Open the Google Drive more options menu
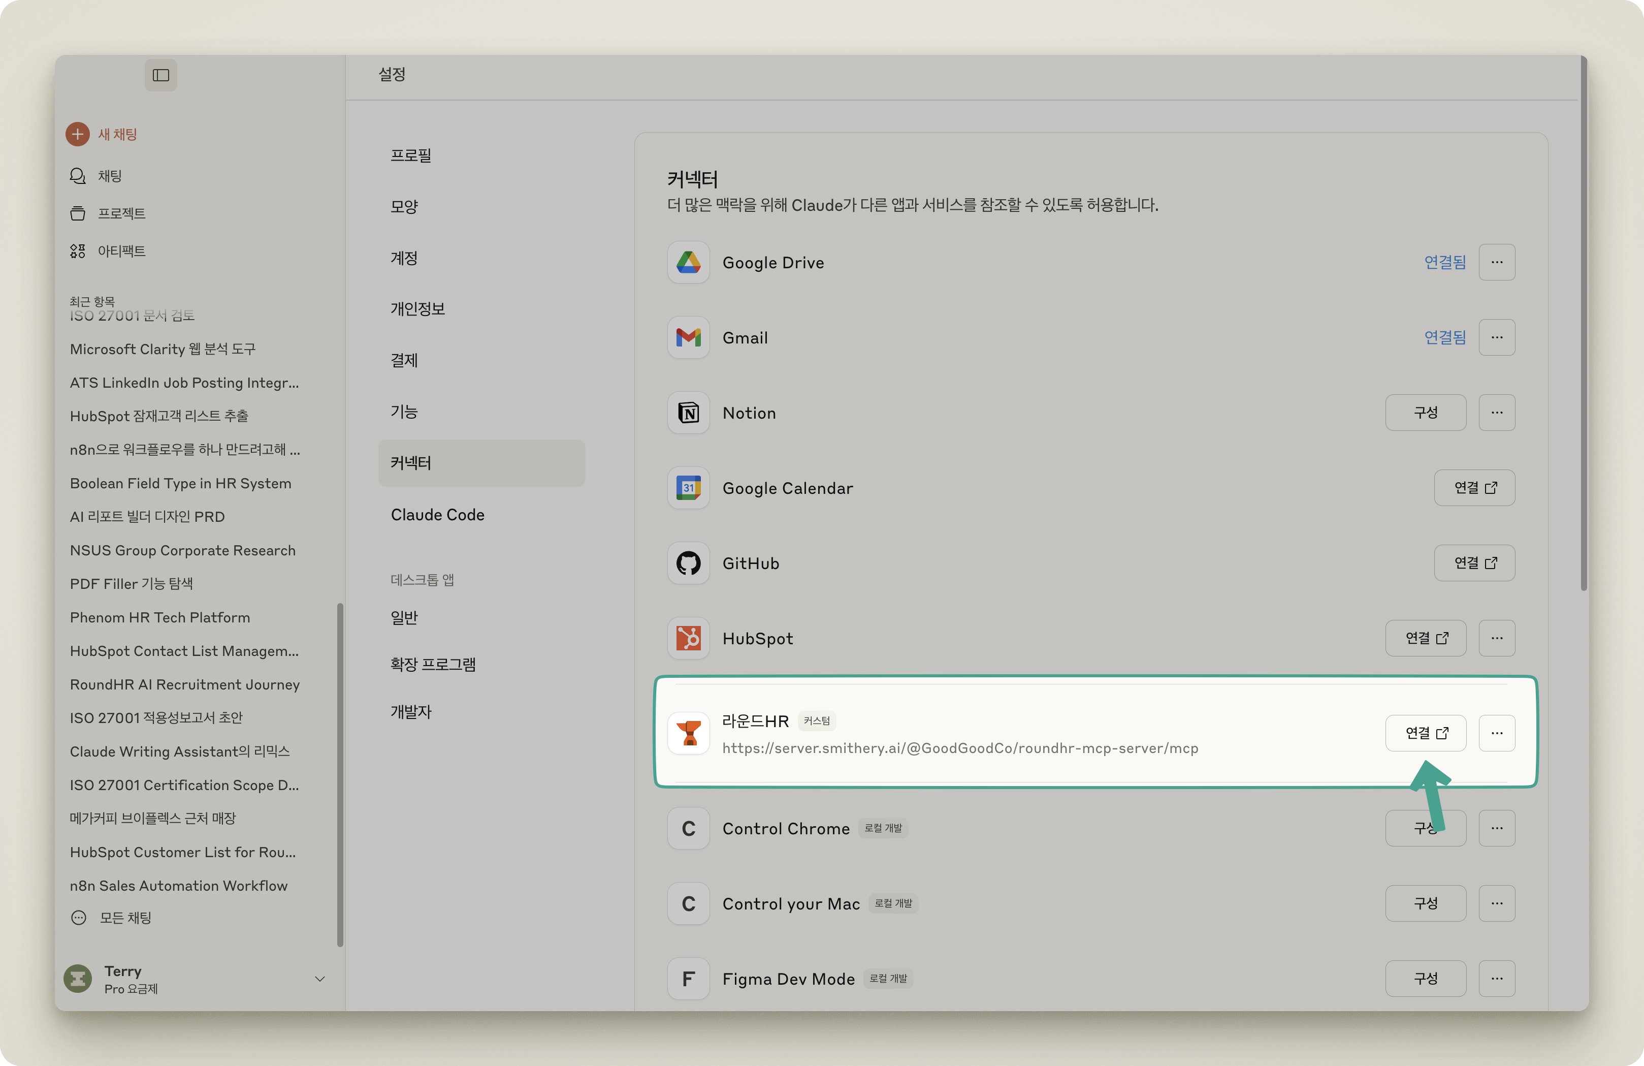The height and width of the screenshot is (1066, 1644). point(1496,263)
